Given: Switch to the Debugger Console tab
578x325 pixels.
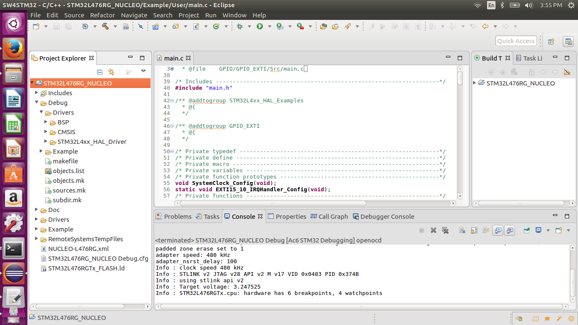Looking at the screenshot, I should tap(383, 217).
